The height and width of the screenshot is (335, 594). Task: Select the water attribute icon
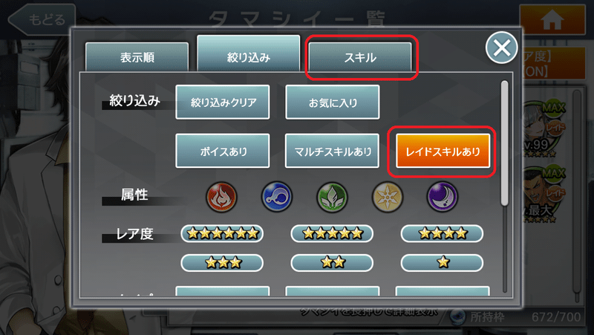click(277, 197)
